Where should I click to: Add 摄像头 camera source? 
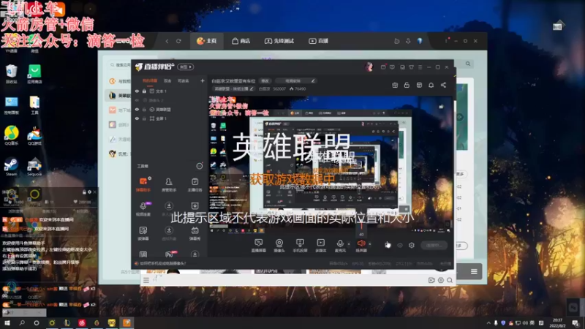[x=279, y=245]
